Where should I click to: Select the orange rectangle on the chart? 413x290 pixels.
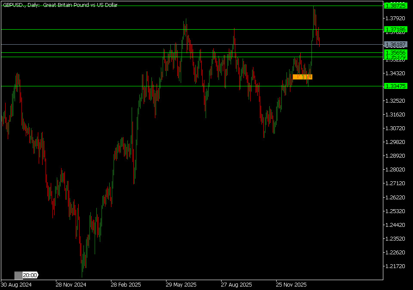[x=302, y=77]
